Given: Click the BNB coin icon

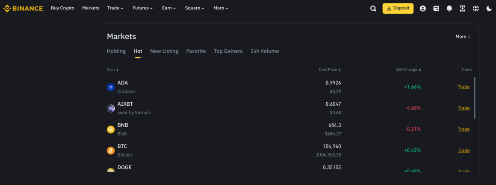Looking at the screenshot, I should [111, 130].
